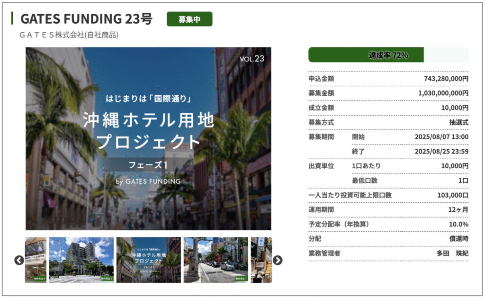Click the 最低口数 value 1口
The image size is (485, 299).
tap(463, 181)
